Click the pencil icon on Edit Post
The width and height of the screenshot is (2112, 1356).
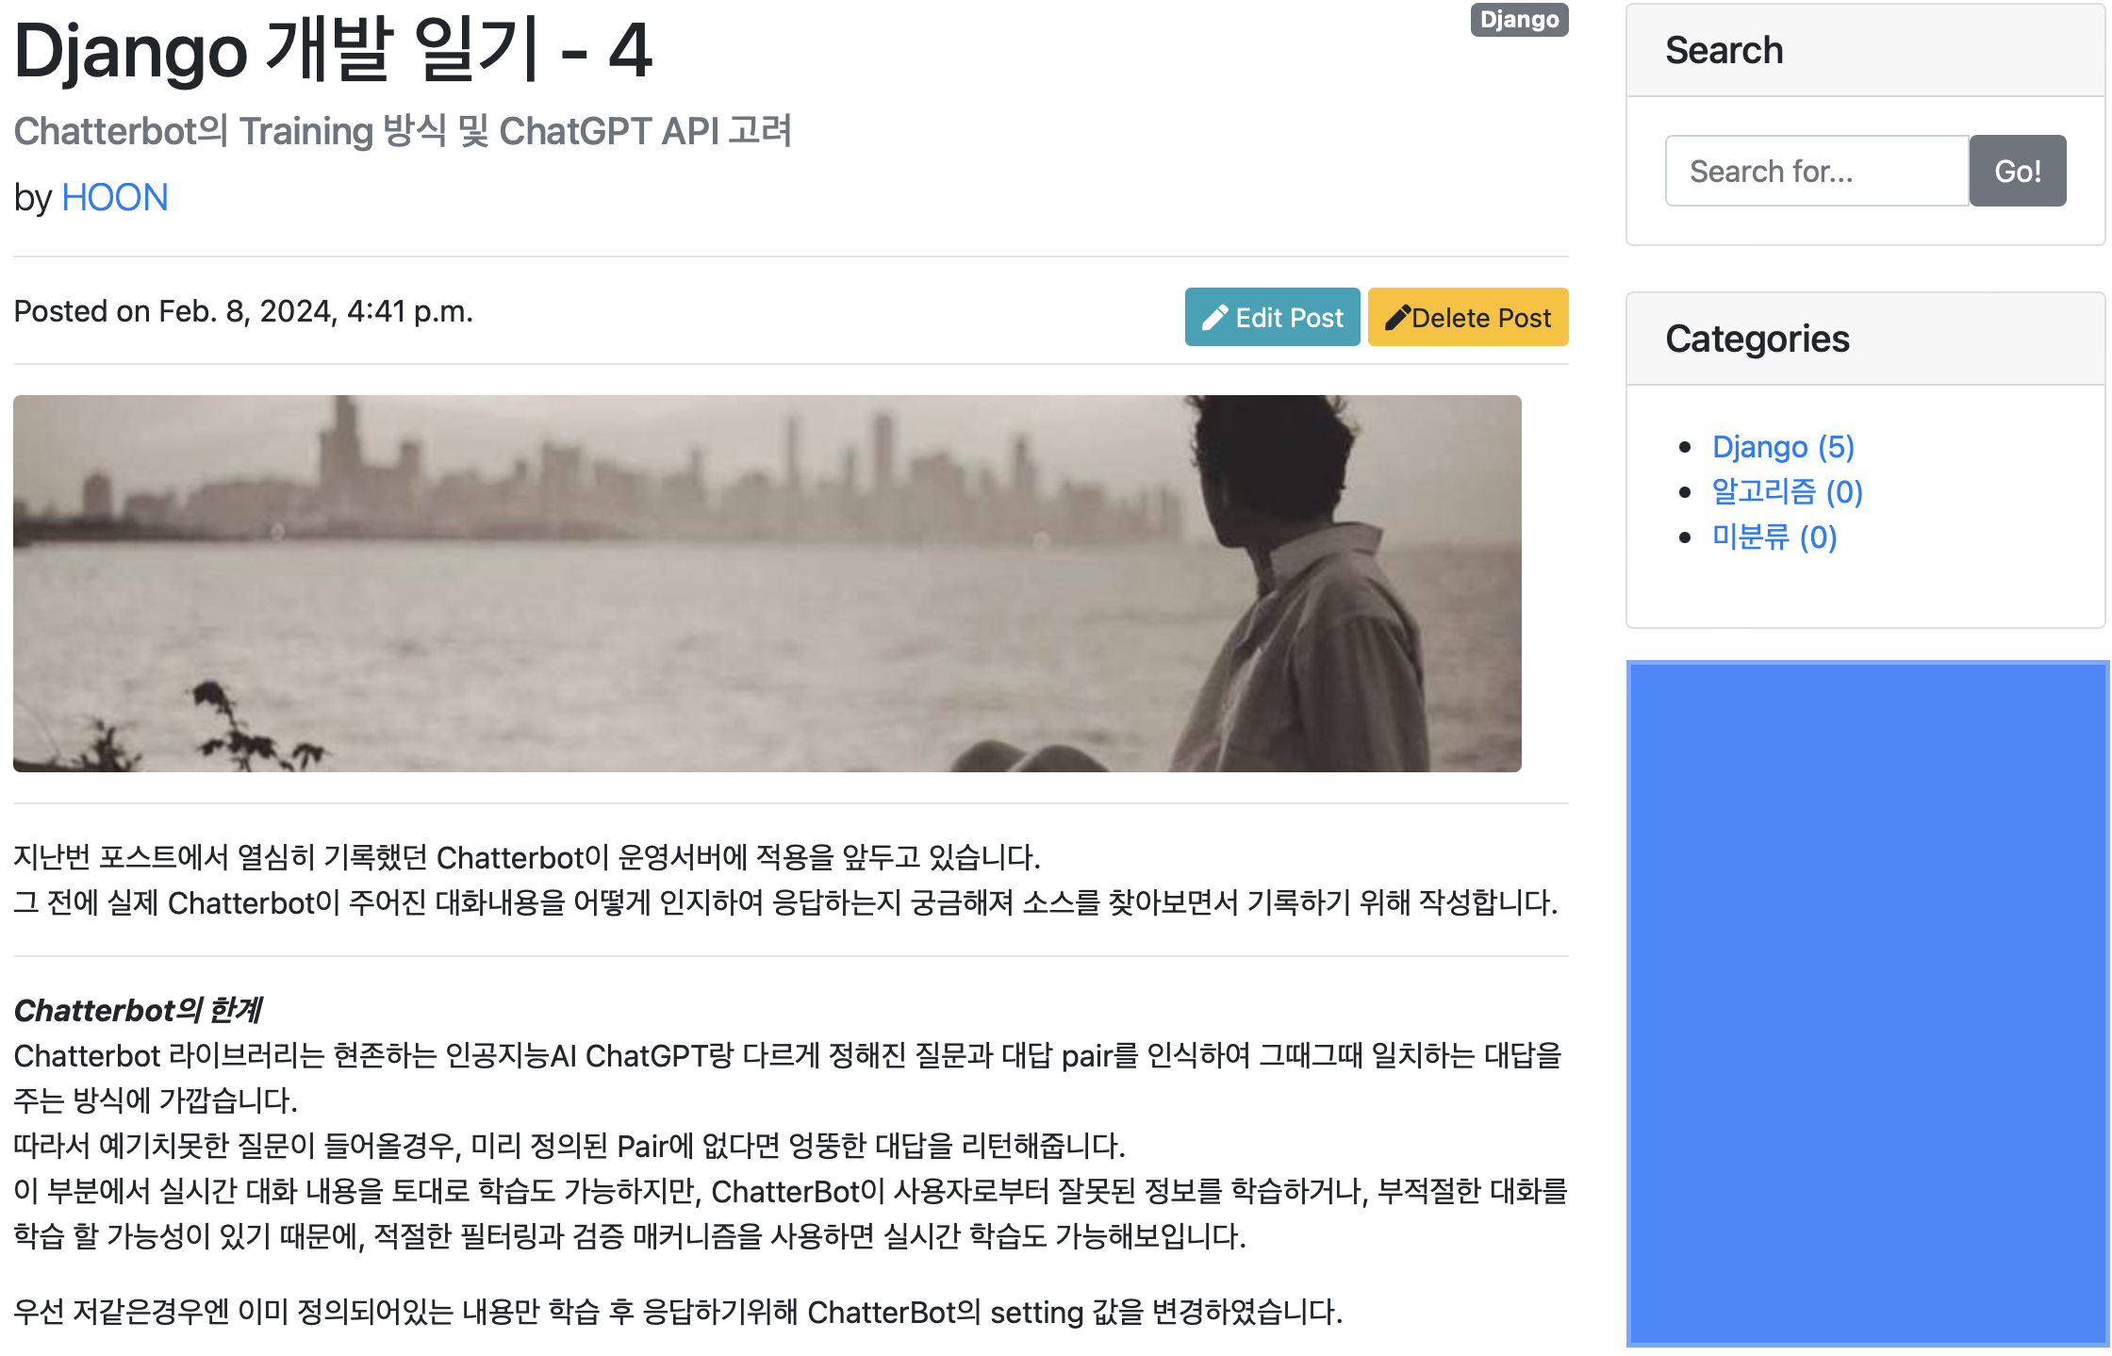pos(1215,318)
